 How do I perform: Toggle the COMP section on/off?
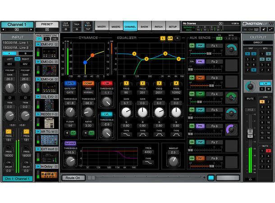tap(88, 83)
